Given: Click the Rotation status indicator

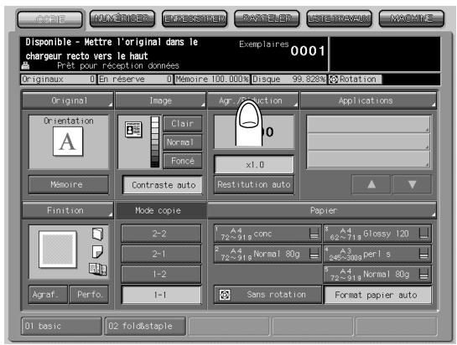Looking at the screenshot, I should [355, 80].
